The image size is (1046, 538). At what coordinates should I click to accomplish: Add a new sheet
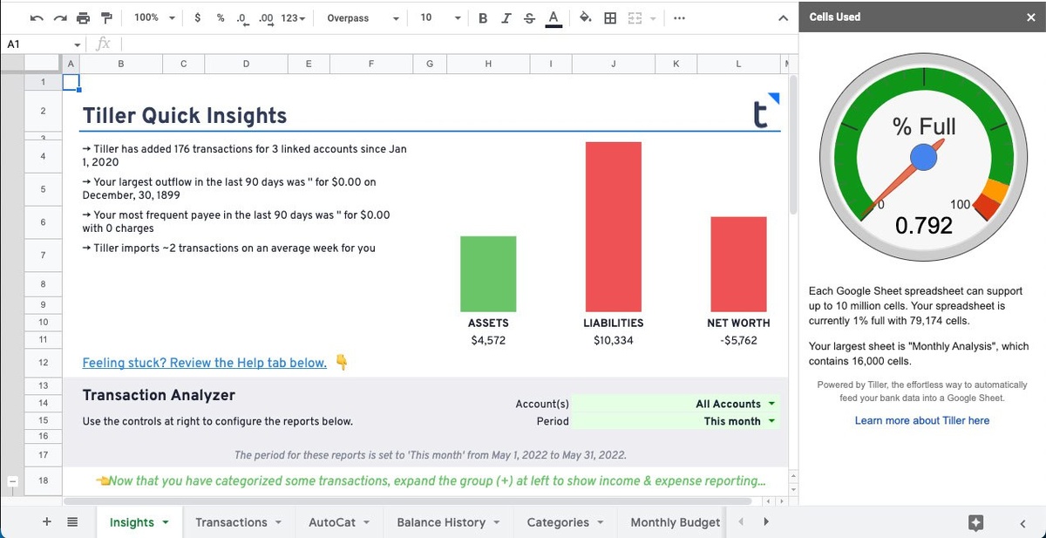(x=47, y=521)
